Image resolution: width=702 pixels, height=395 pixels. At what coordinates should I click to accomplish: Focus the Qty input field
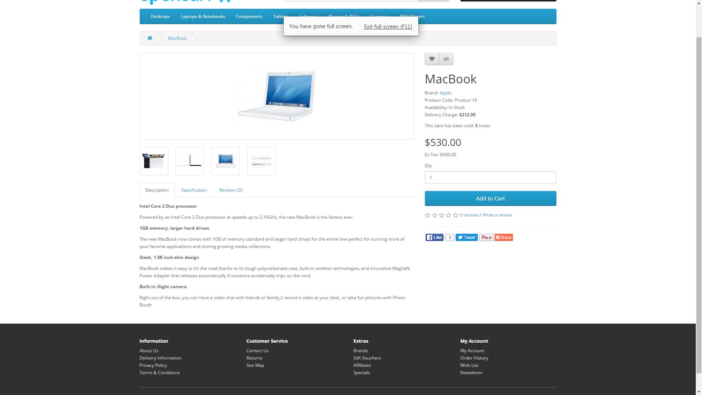pos(490,177)
